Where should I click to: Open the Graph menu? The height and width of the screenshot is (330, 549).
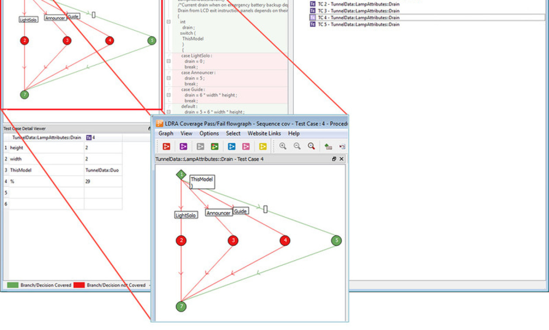[x=165, y=134]
